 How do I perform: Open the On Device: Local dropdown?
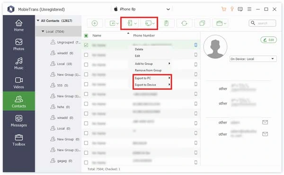click(253, 59)
